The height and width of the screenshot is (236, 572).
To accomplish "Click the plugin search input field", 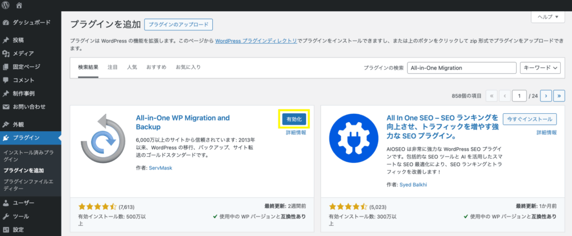I will click(461, 68).
